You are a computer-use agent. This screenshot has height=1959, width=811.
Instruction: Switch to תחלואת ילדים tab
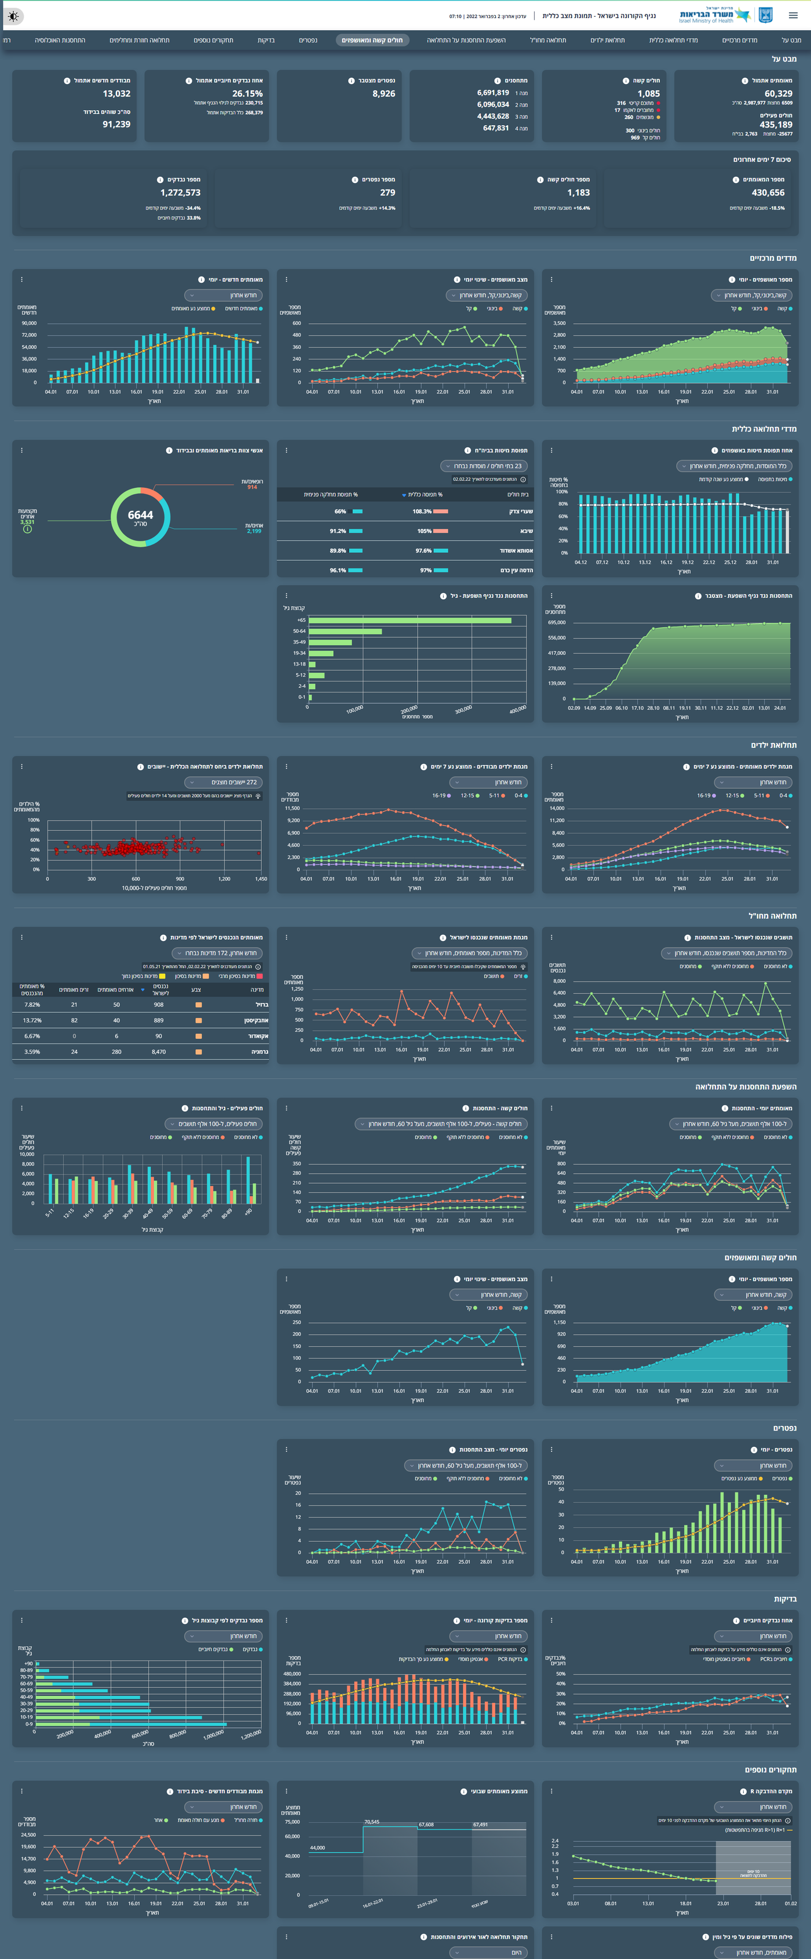click(607, 41)
